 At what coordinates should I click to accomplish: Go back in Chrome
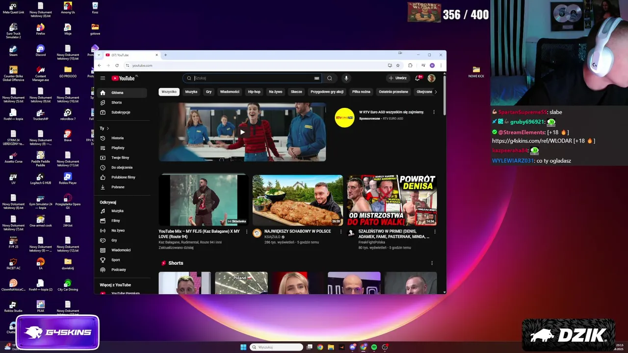coord(99,65)
